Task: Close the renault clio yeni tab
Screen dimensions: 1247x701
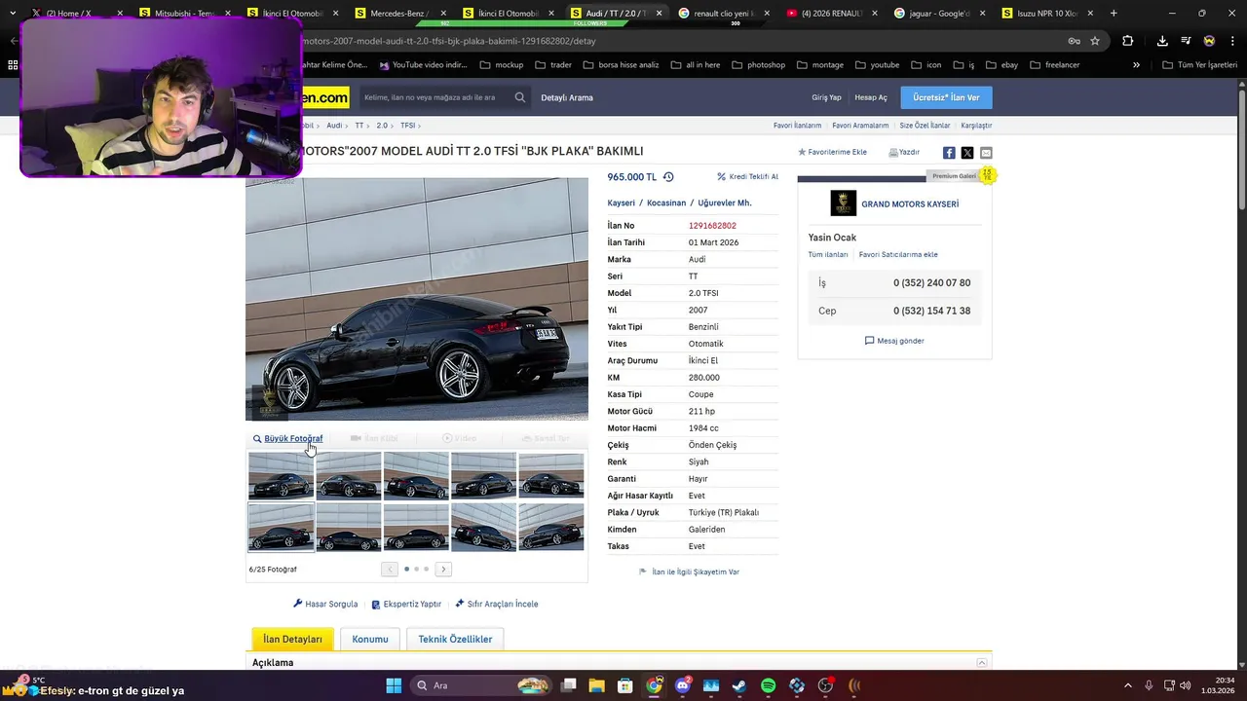Action: point(767,14)
